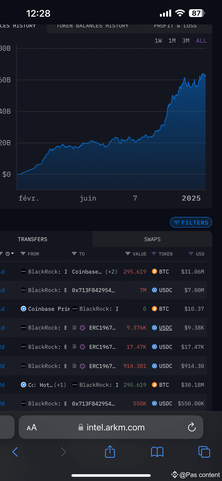The width and height of the screenshot is (222, 481).
Task: Click contract document icon in $9.38K row
Action: [75, 327]
